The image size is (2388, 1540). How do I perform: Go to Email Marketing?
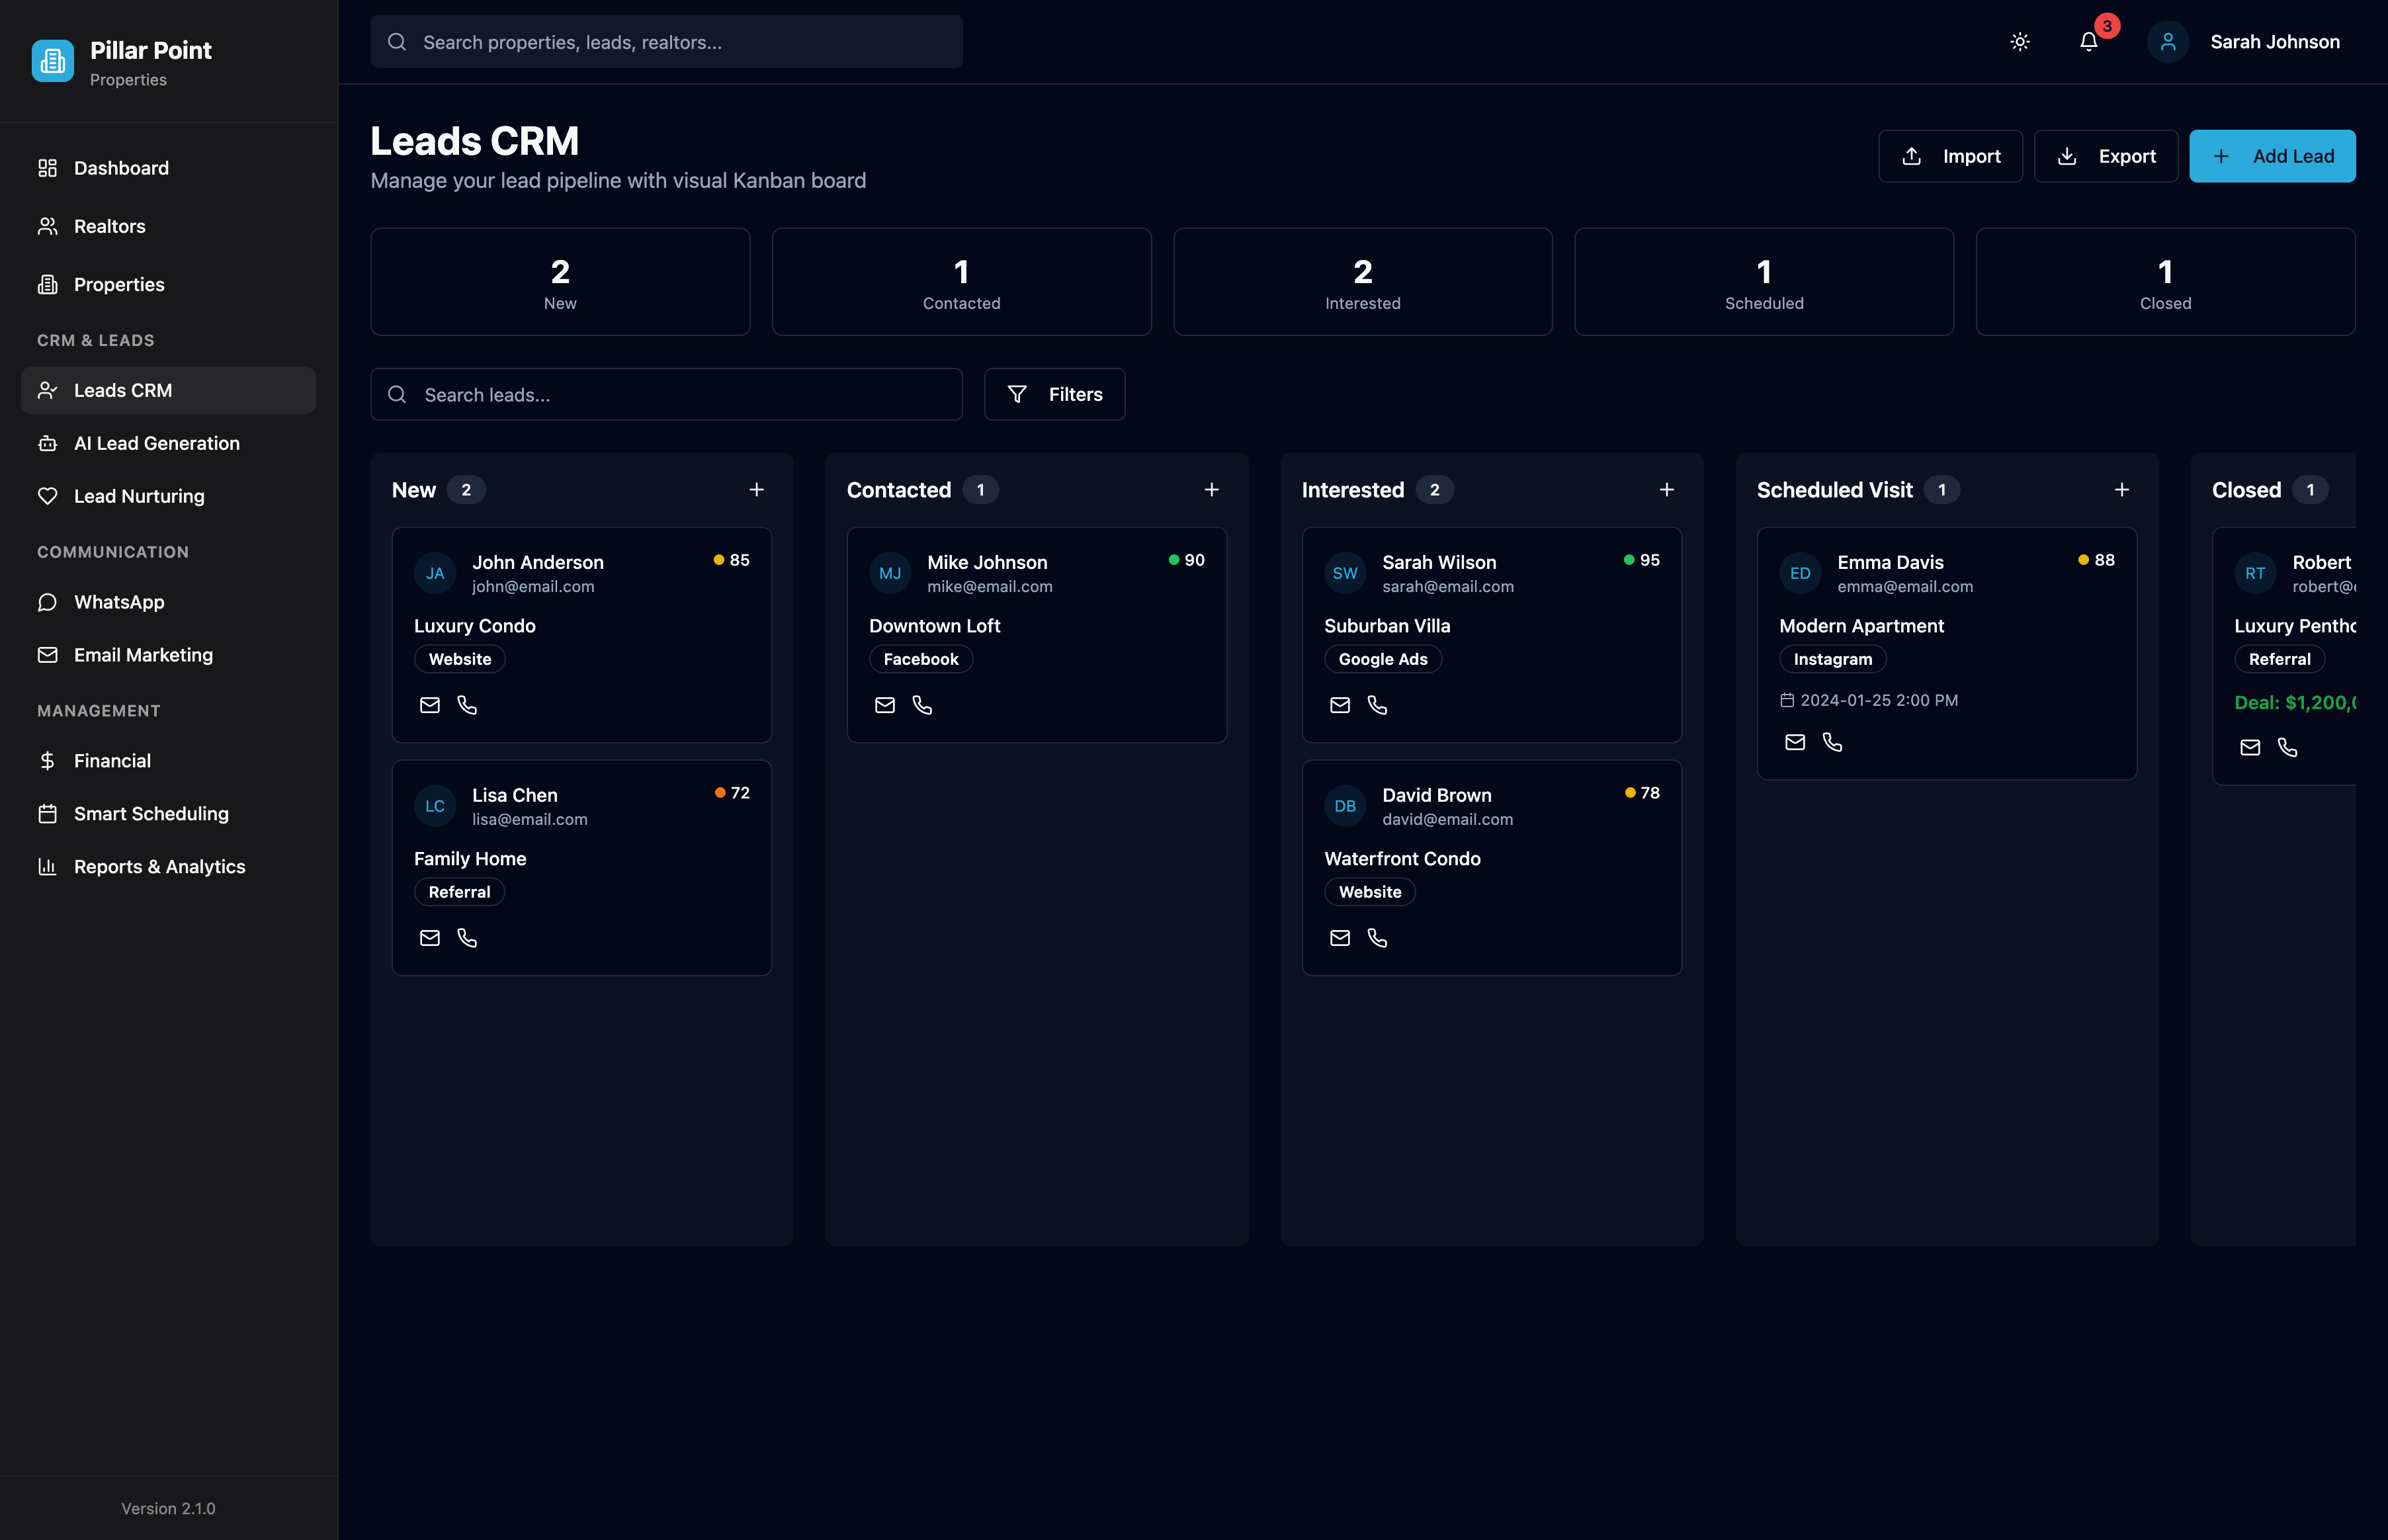click(x=168, y=655)
